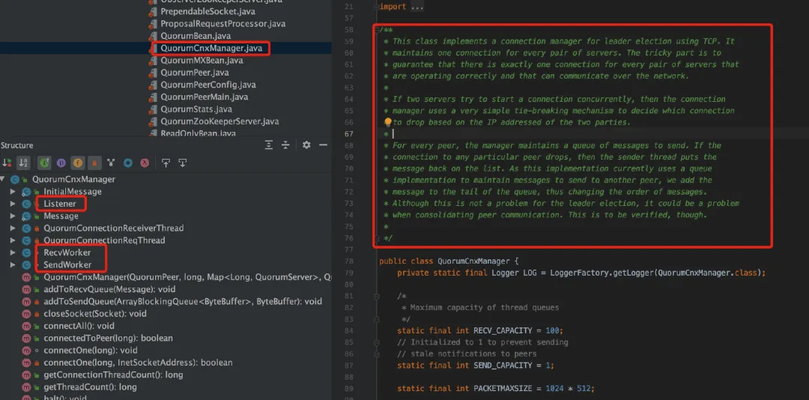Click the PACKETMAXSIZE constant in the code
809x400 pixels.
(x=504, y=389)
